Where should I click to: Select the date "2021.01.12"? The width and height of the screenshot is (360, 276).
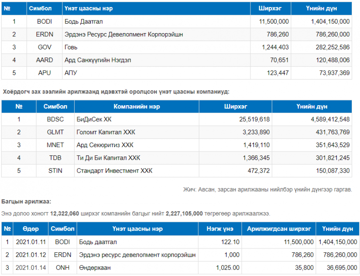[31, 255]
